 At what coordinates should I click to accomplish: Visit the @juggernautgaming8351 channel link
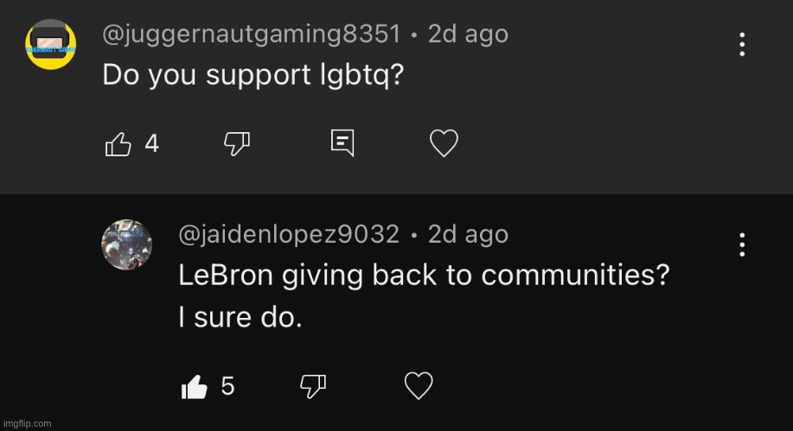point(252,35)
